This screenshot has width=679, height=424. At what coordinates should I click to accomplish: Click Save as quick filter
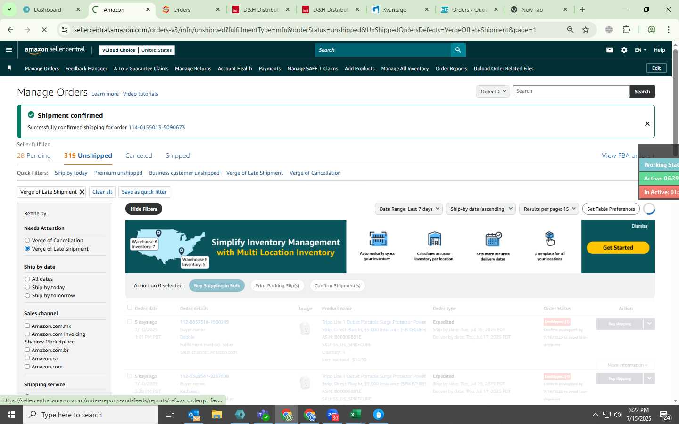tap(144, 192)
